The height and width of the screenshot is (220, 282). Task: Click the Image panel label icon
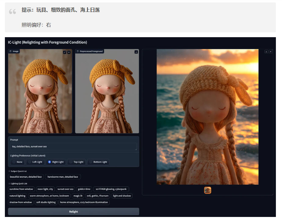[x=11, y=51]
